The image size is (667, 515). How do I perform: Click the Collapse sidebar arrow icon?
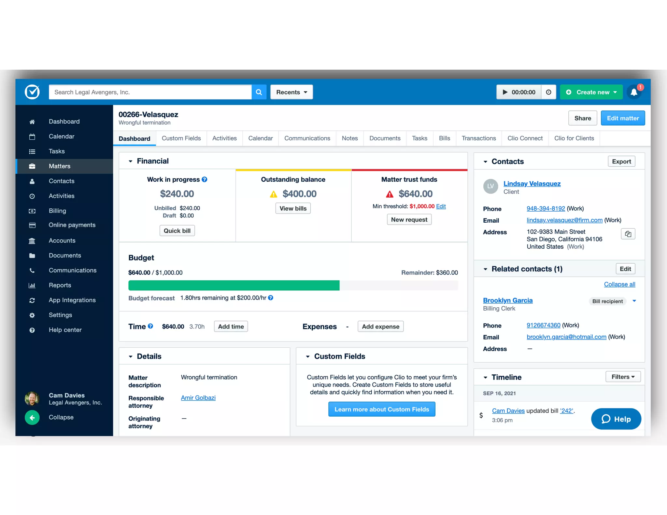pos(32,418)
